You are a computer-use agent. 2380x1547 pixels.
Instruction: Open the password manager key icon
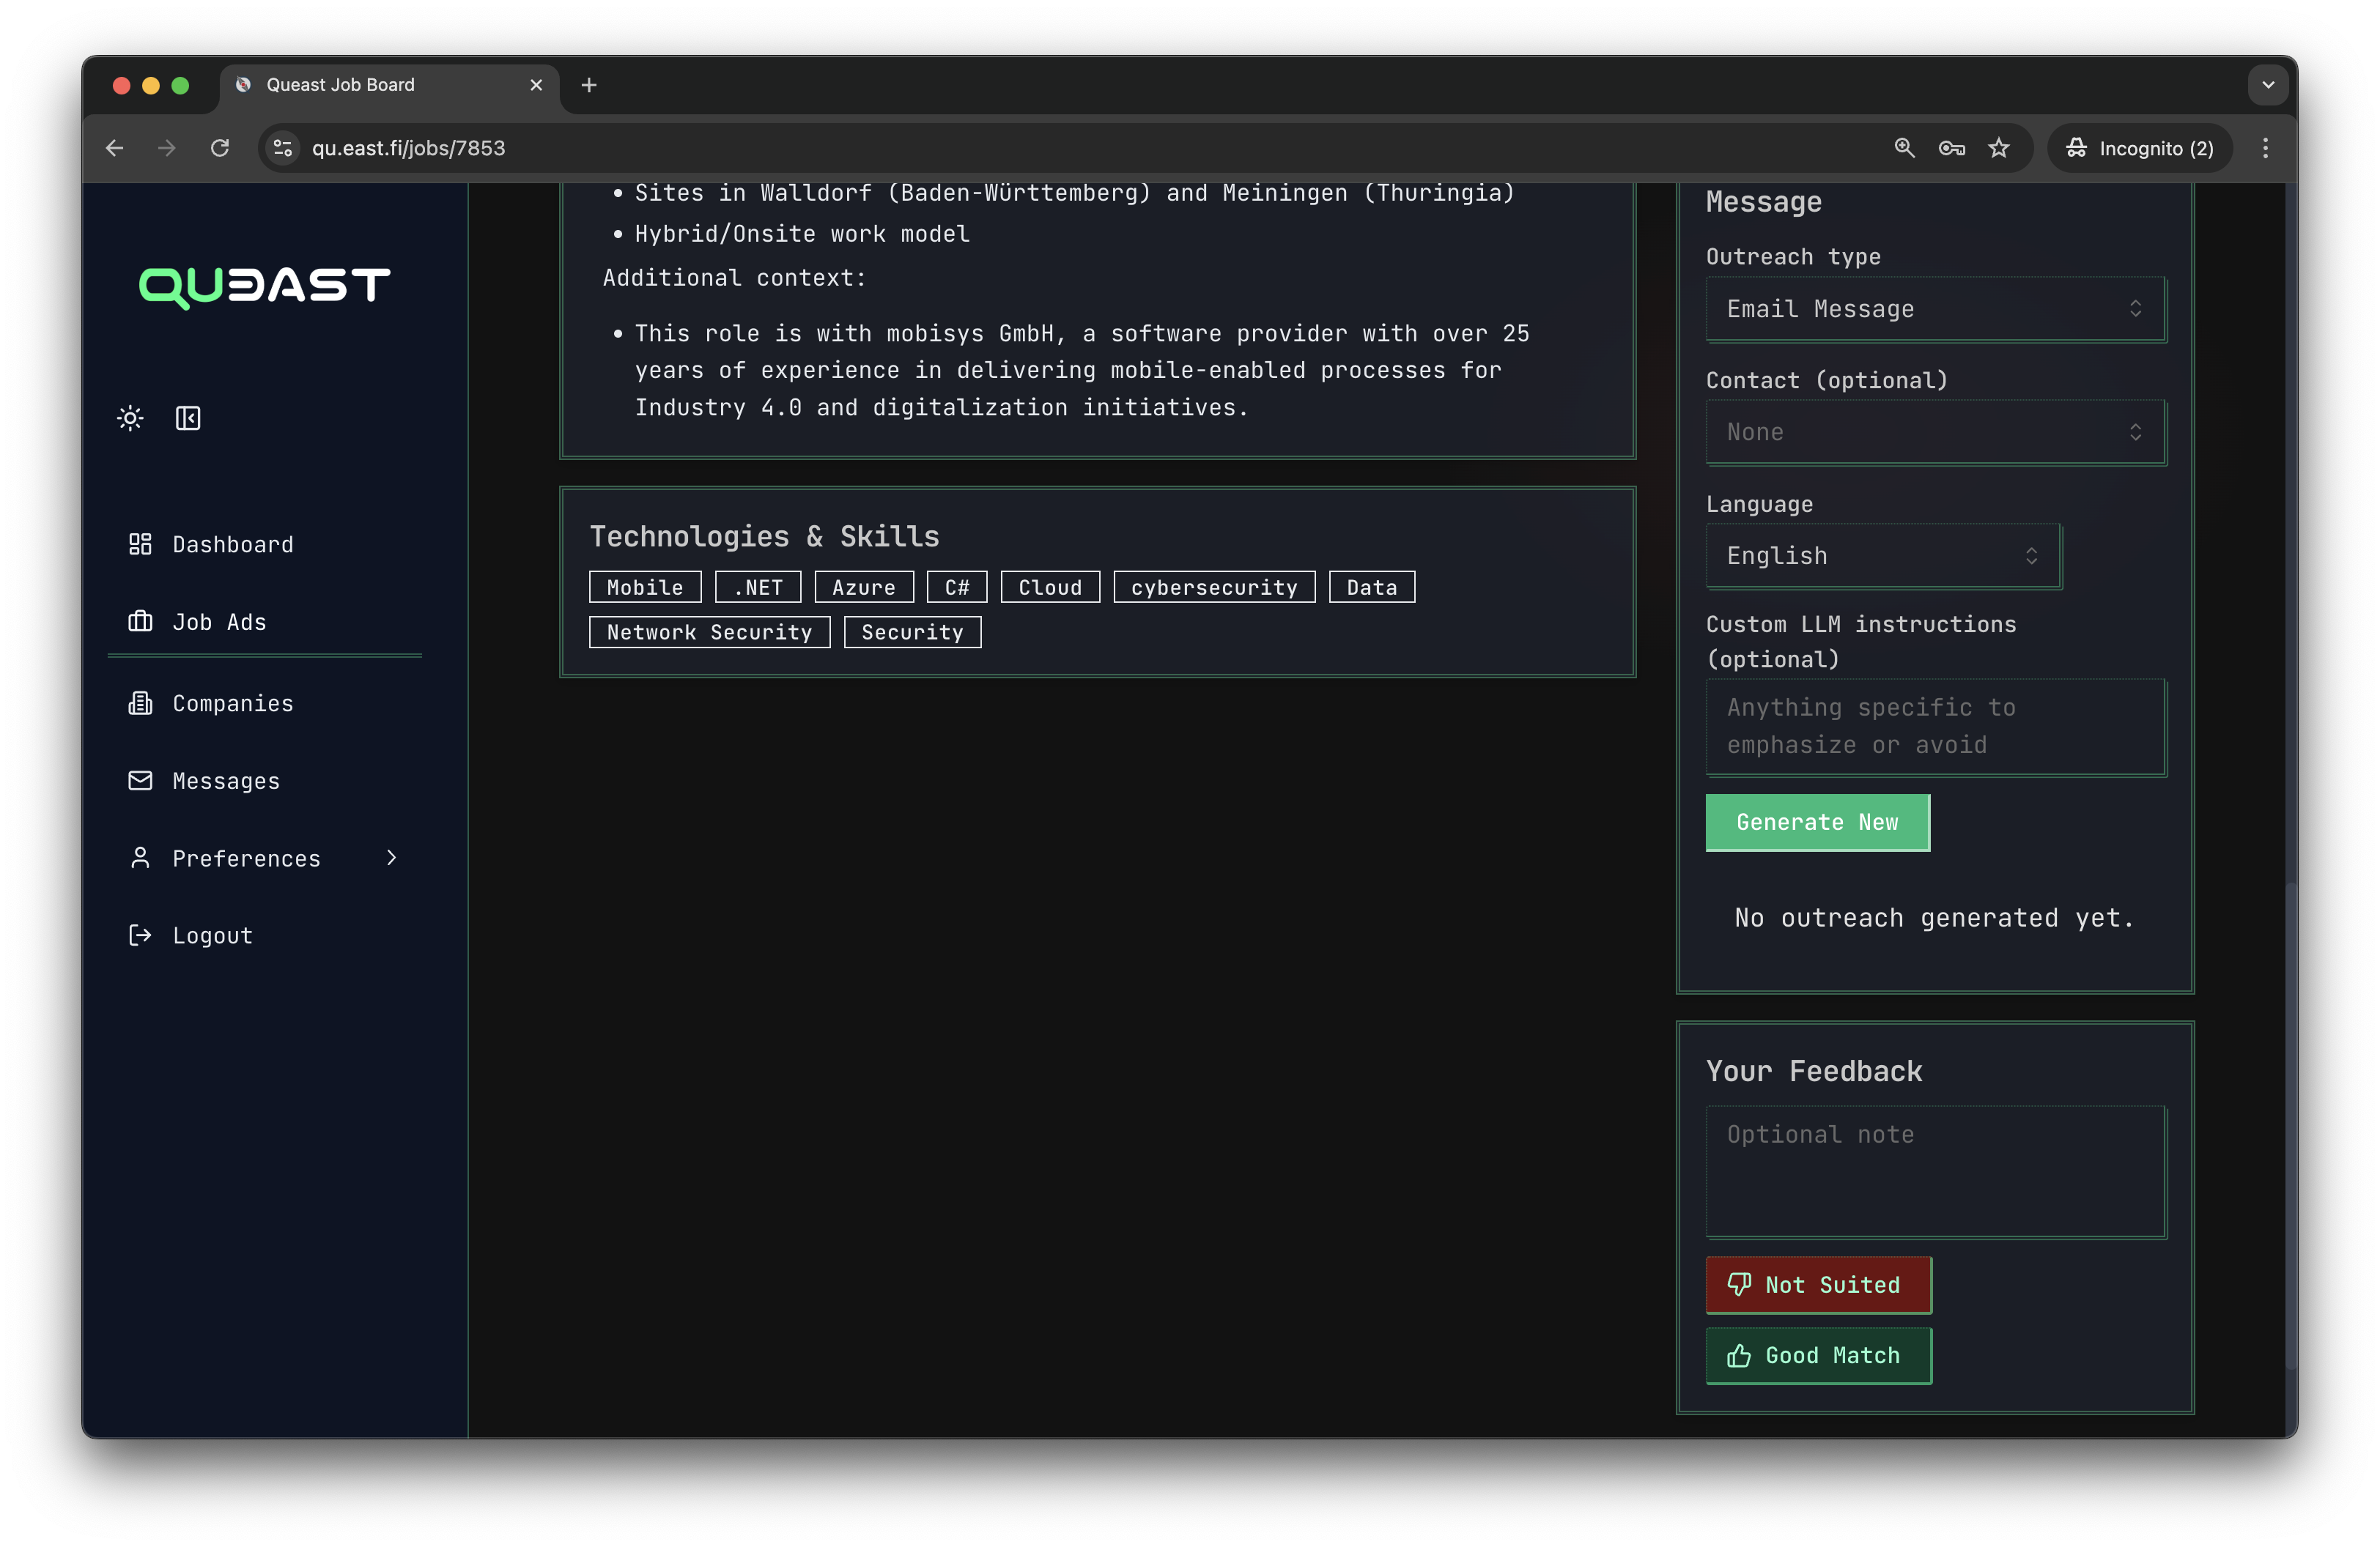click(1951, 147)
